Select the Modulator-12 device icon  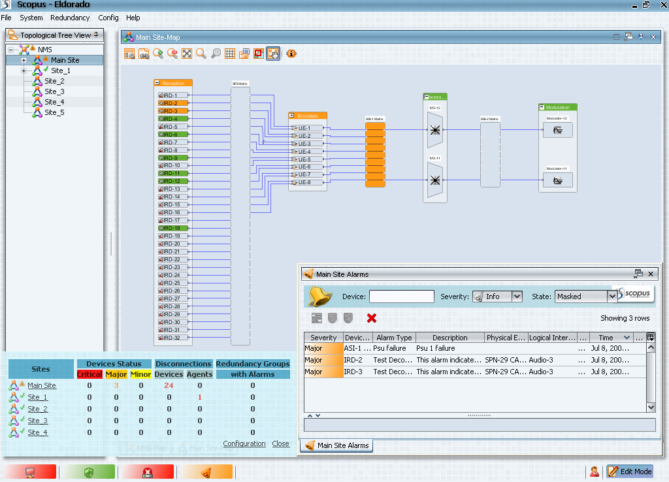(x=558, y=130)
